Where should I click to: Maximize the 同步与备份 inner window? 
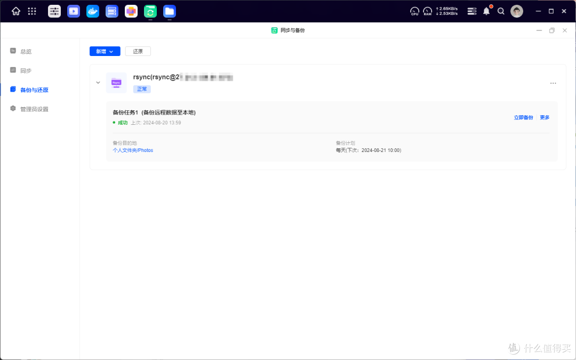point(552,30)
